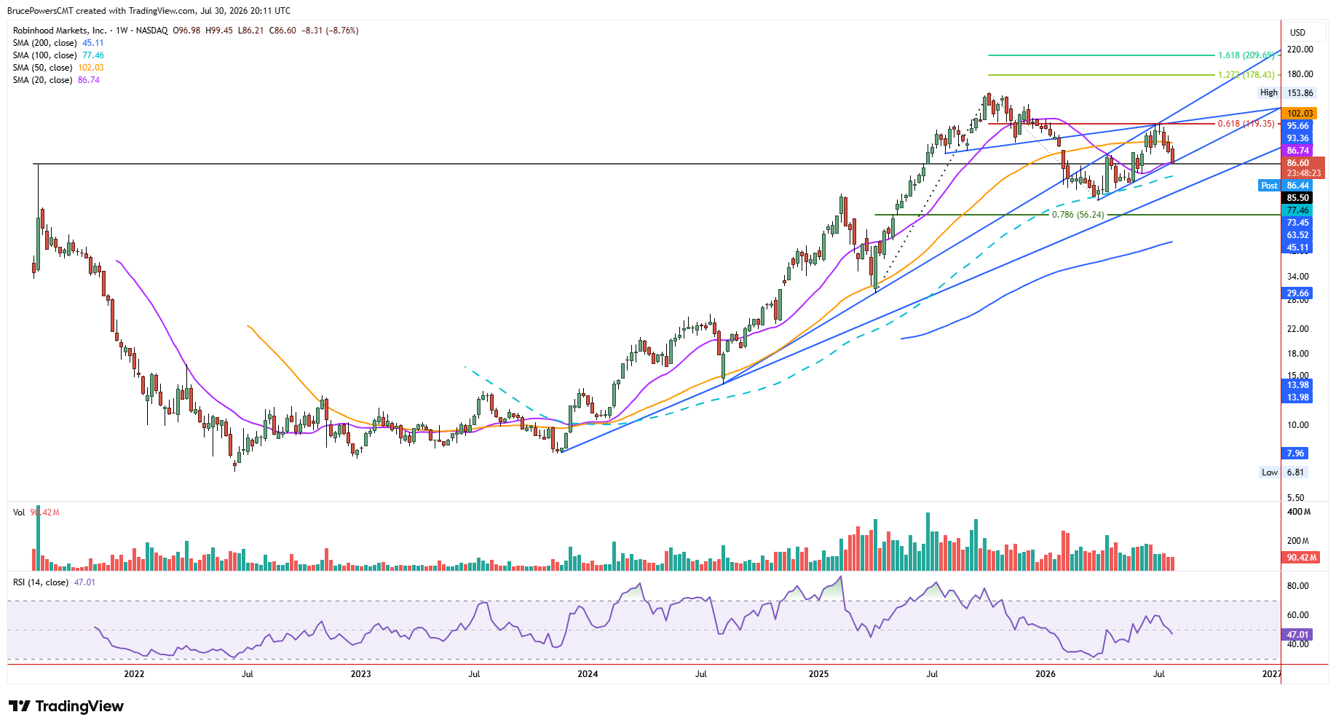
Task: Click the High 153.86 price marker
Action: (x=1286, y=93)
